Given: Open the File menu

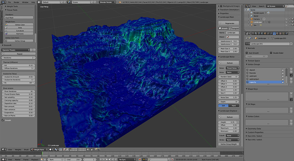Looking at the screenshot, I should [x=9, y=2].
